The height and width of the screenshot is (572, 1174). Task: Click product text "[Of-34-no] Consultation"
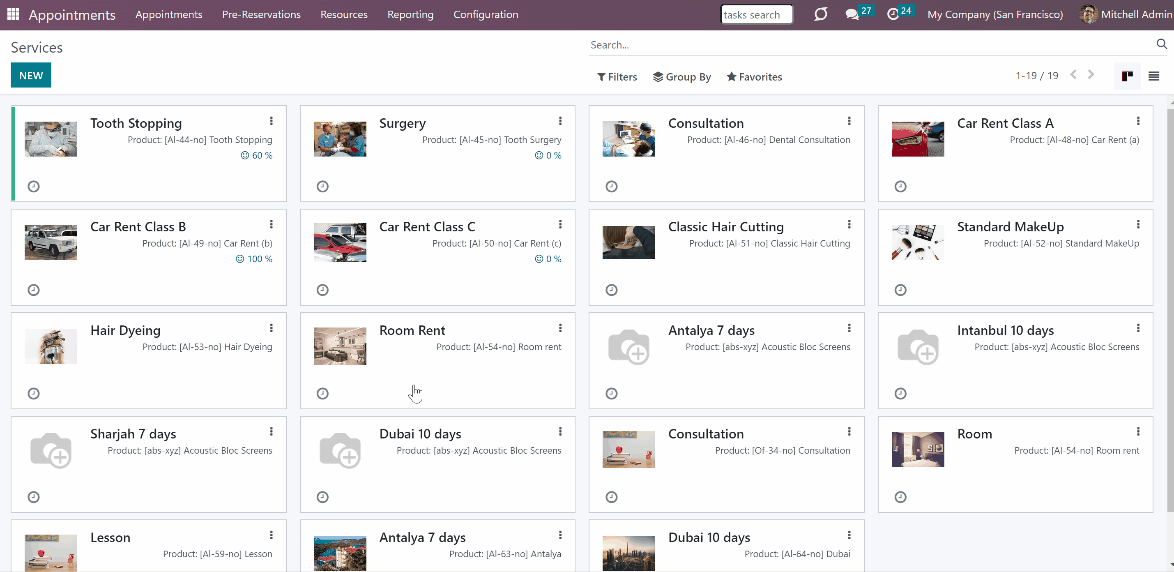(801, 450)
